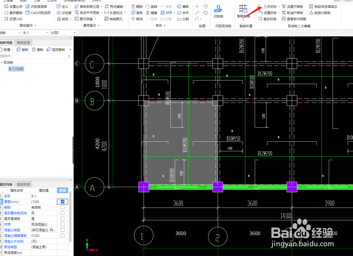Choose the 镜像 mirror tool
This screenshot has height=256, width=353.
tap(152, 13)
